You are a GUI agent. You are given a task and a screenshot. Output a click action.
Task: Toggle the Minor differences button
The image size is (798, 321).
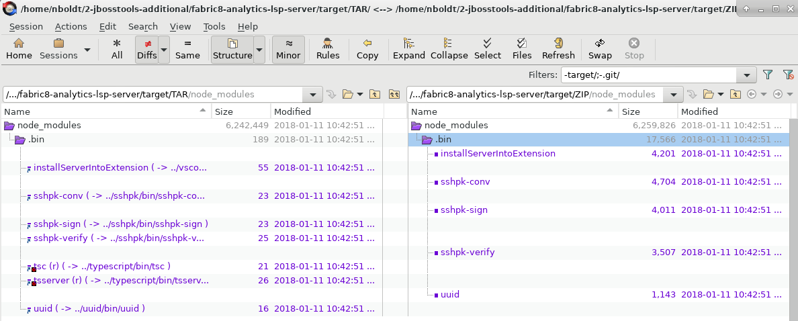click(x=289, y=49)
